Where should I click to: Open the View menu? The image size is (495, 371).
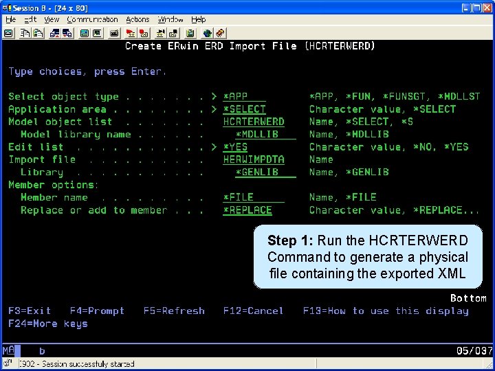point(52,19)
